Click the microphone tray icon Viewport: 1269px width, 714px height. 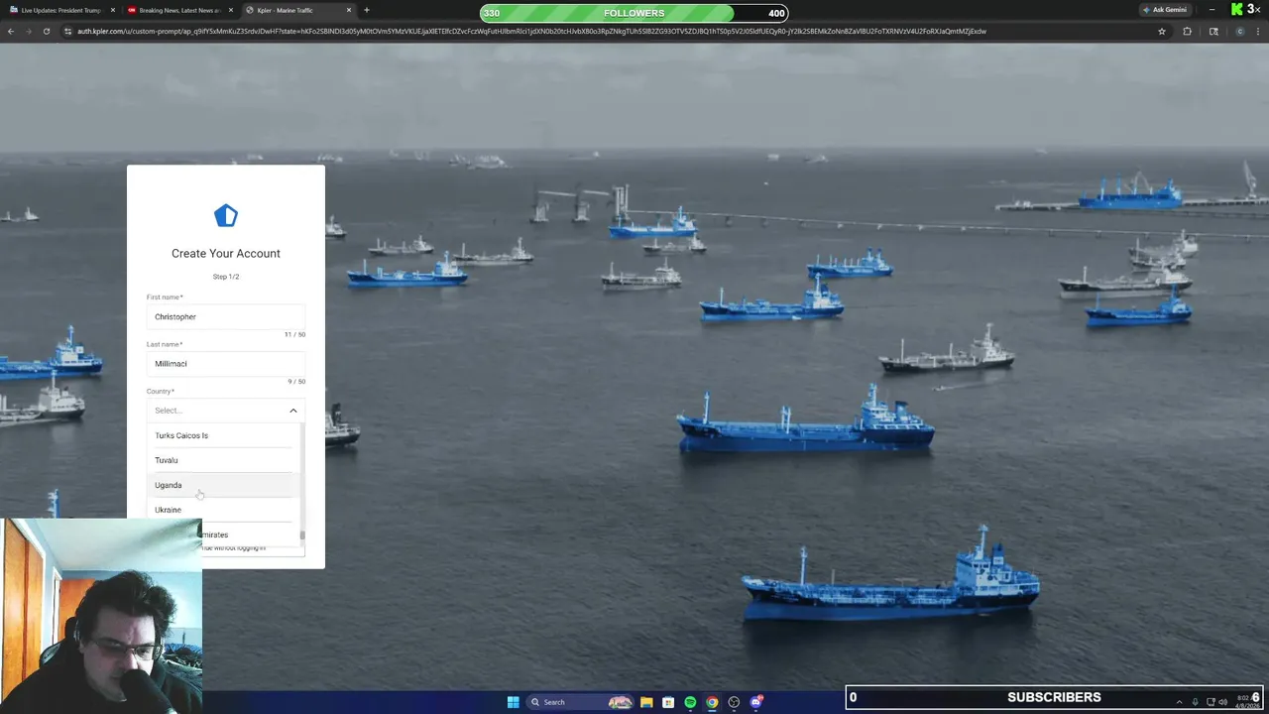[1195, 702]
